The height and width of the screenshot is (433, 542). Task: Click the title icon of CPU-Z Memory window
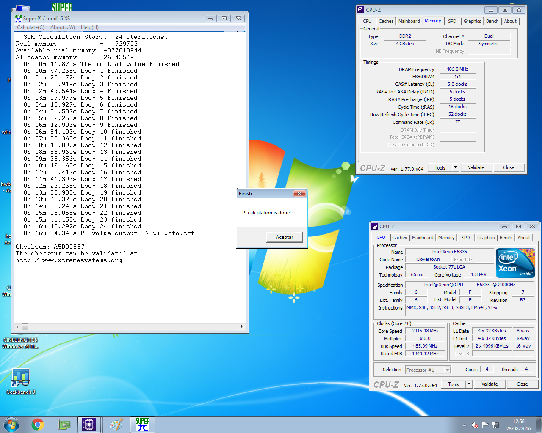(361, 10)
